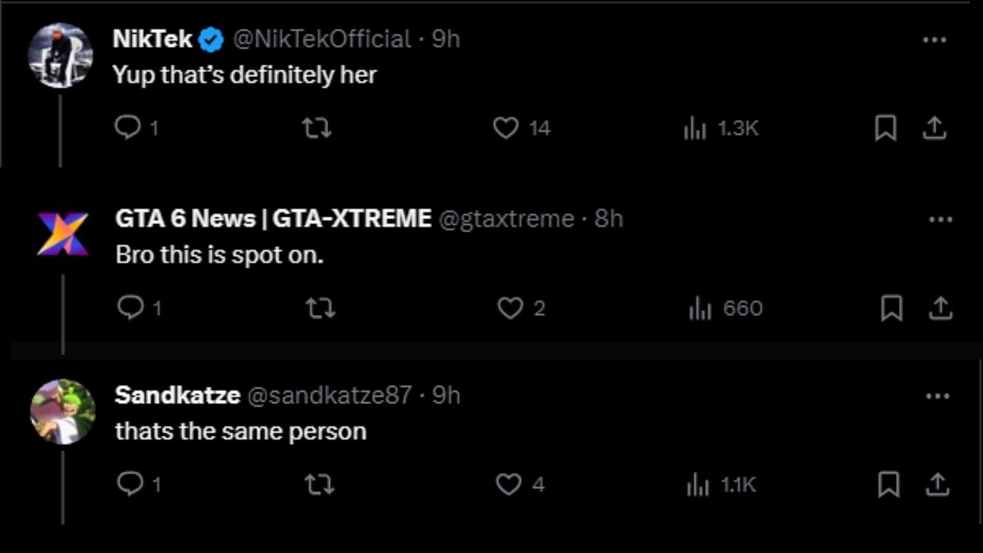Like NikTek's tweet with 14 likes
Viewport: 983px width, 553px height.
(x=506, y=128)
